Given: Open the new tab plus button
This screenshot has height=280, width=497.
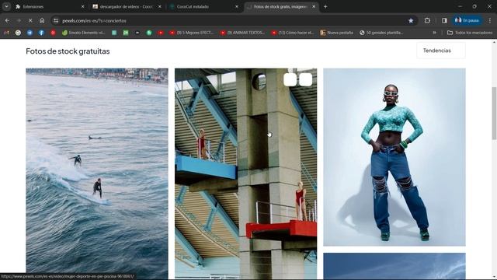Looking at the screenshot, I should tap(325, 7).
